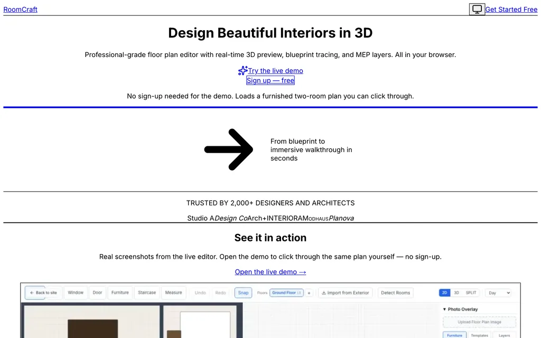The image size is (541, 338).
Task: Click the No sign-up needed for the demo text
Action: [x=270, y=96]
